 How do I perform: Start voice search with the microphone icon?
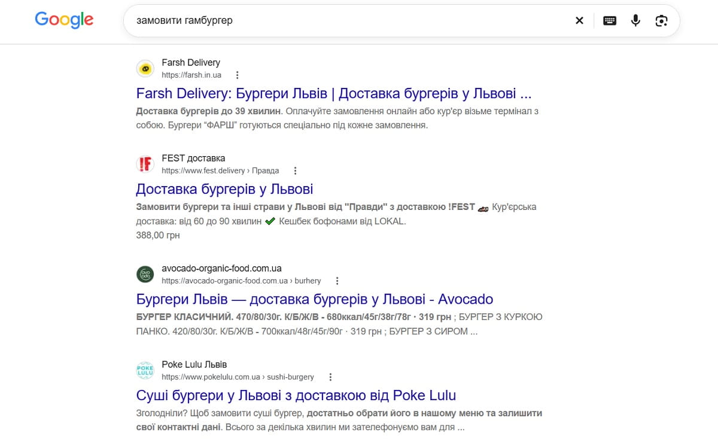[x=635, y=20]
